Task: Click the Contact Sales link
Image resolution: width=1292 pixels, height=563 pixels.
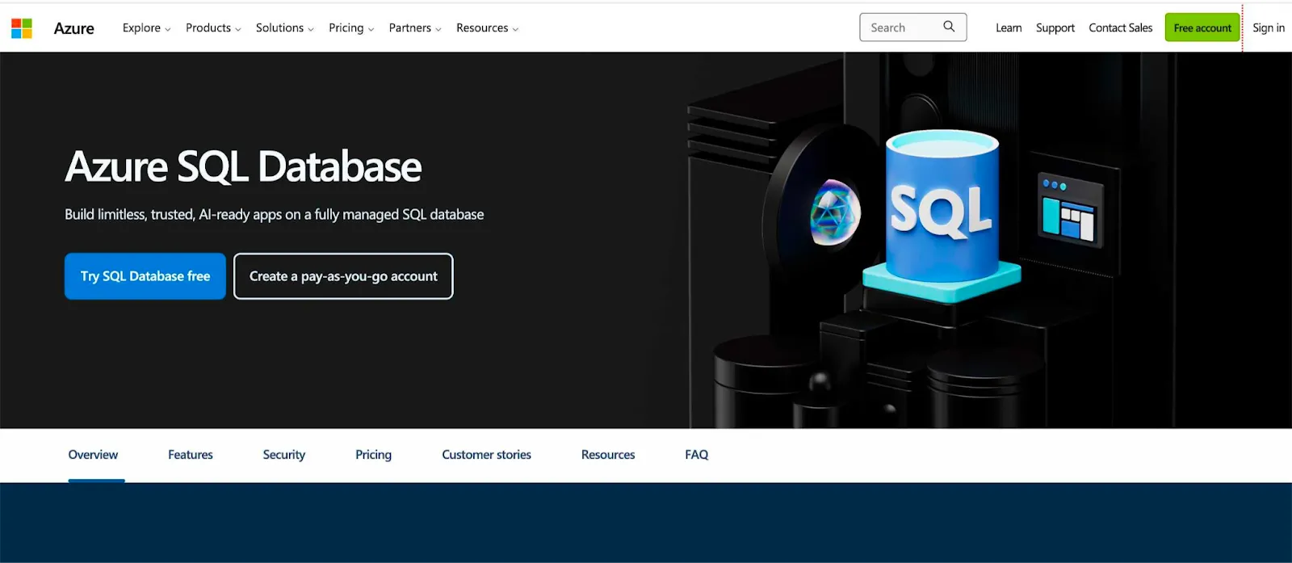Action: [x=1121, y=28]
